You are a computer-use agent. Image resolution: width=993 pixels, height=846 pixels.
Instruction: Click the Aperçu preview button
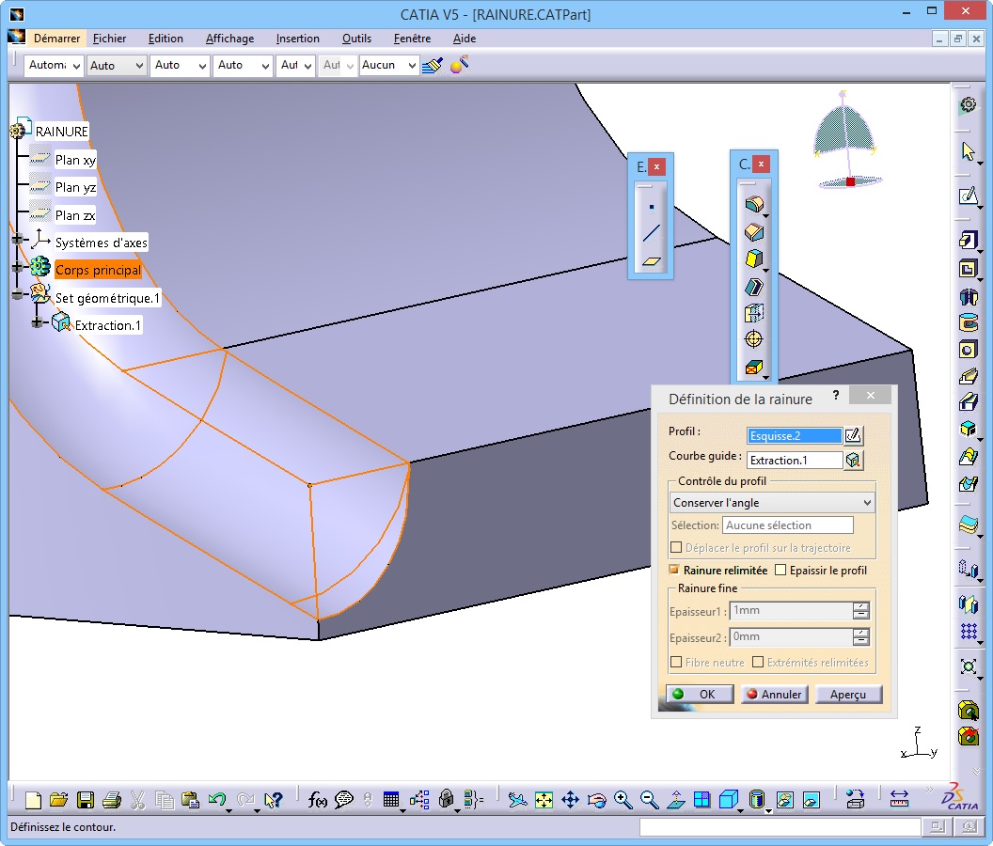(x=848, y=694)
